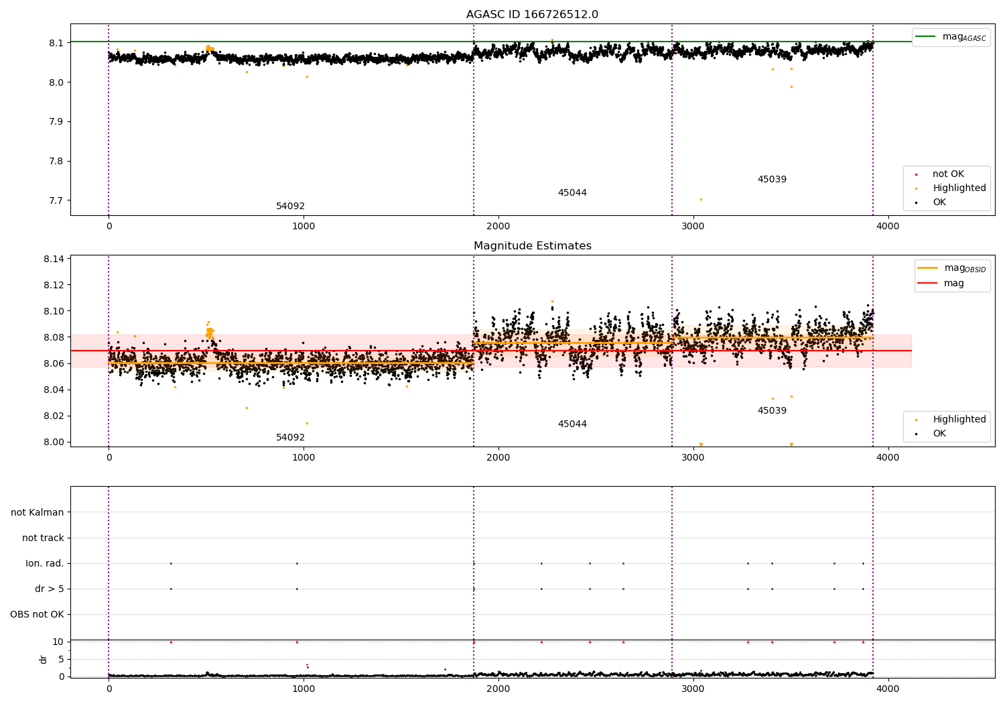Image resolution: width=1005 pixels, height=704 pixels.
Task: Click x-tick 1000 under the top plot
Action: (x=304, y=227)
